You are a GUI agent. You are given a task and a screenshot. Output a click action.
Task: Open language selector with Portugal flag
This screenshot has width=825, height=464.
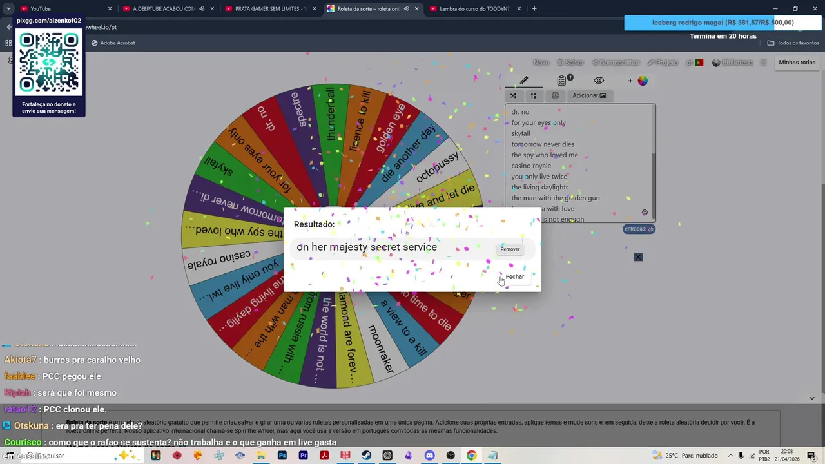694,63
